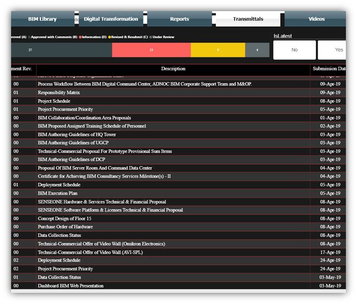The width and height of the screenshot is (357, 304).
Task: Sort table by Description column header
Action: click(173, 69)
